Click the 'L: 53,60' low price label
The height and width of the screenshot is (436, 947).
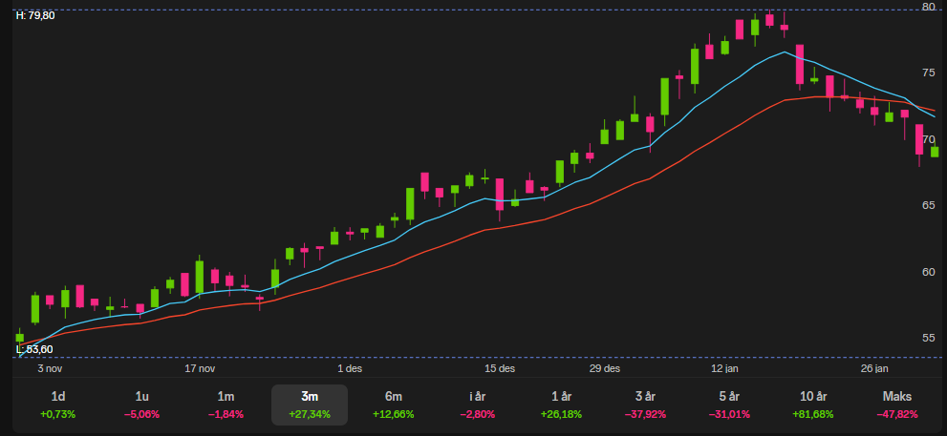coord(34,350)
